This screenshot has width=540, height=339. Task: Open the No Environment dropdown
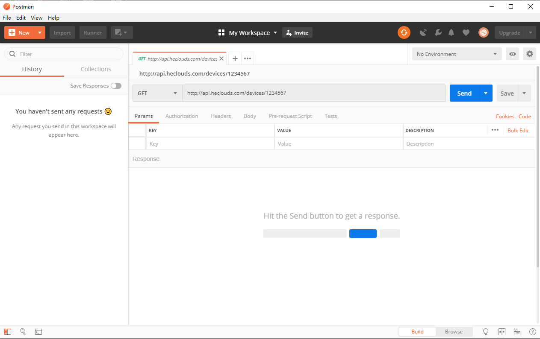(457, 54)
